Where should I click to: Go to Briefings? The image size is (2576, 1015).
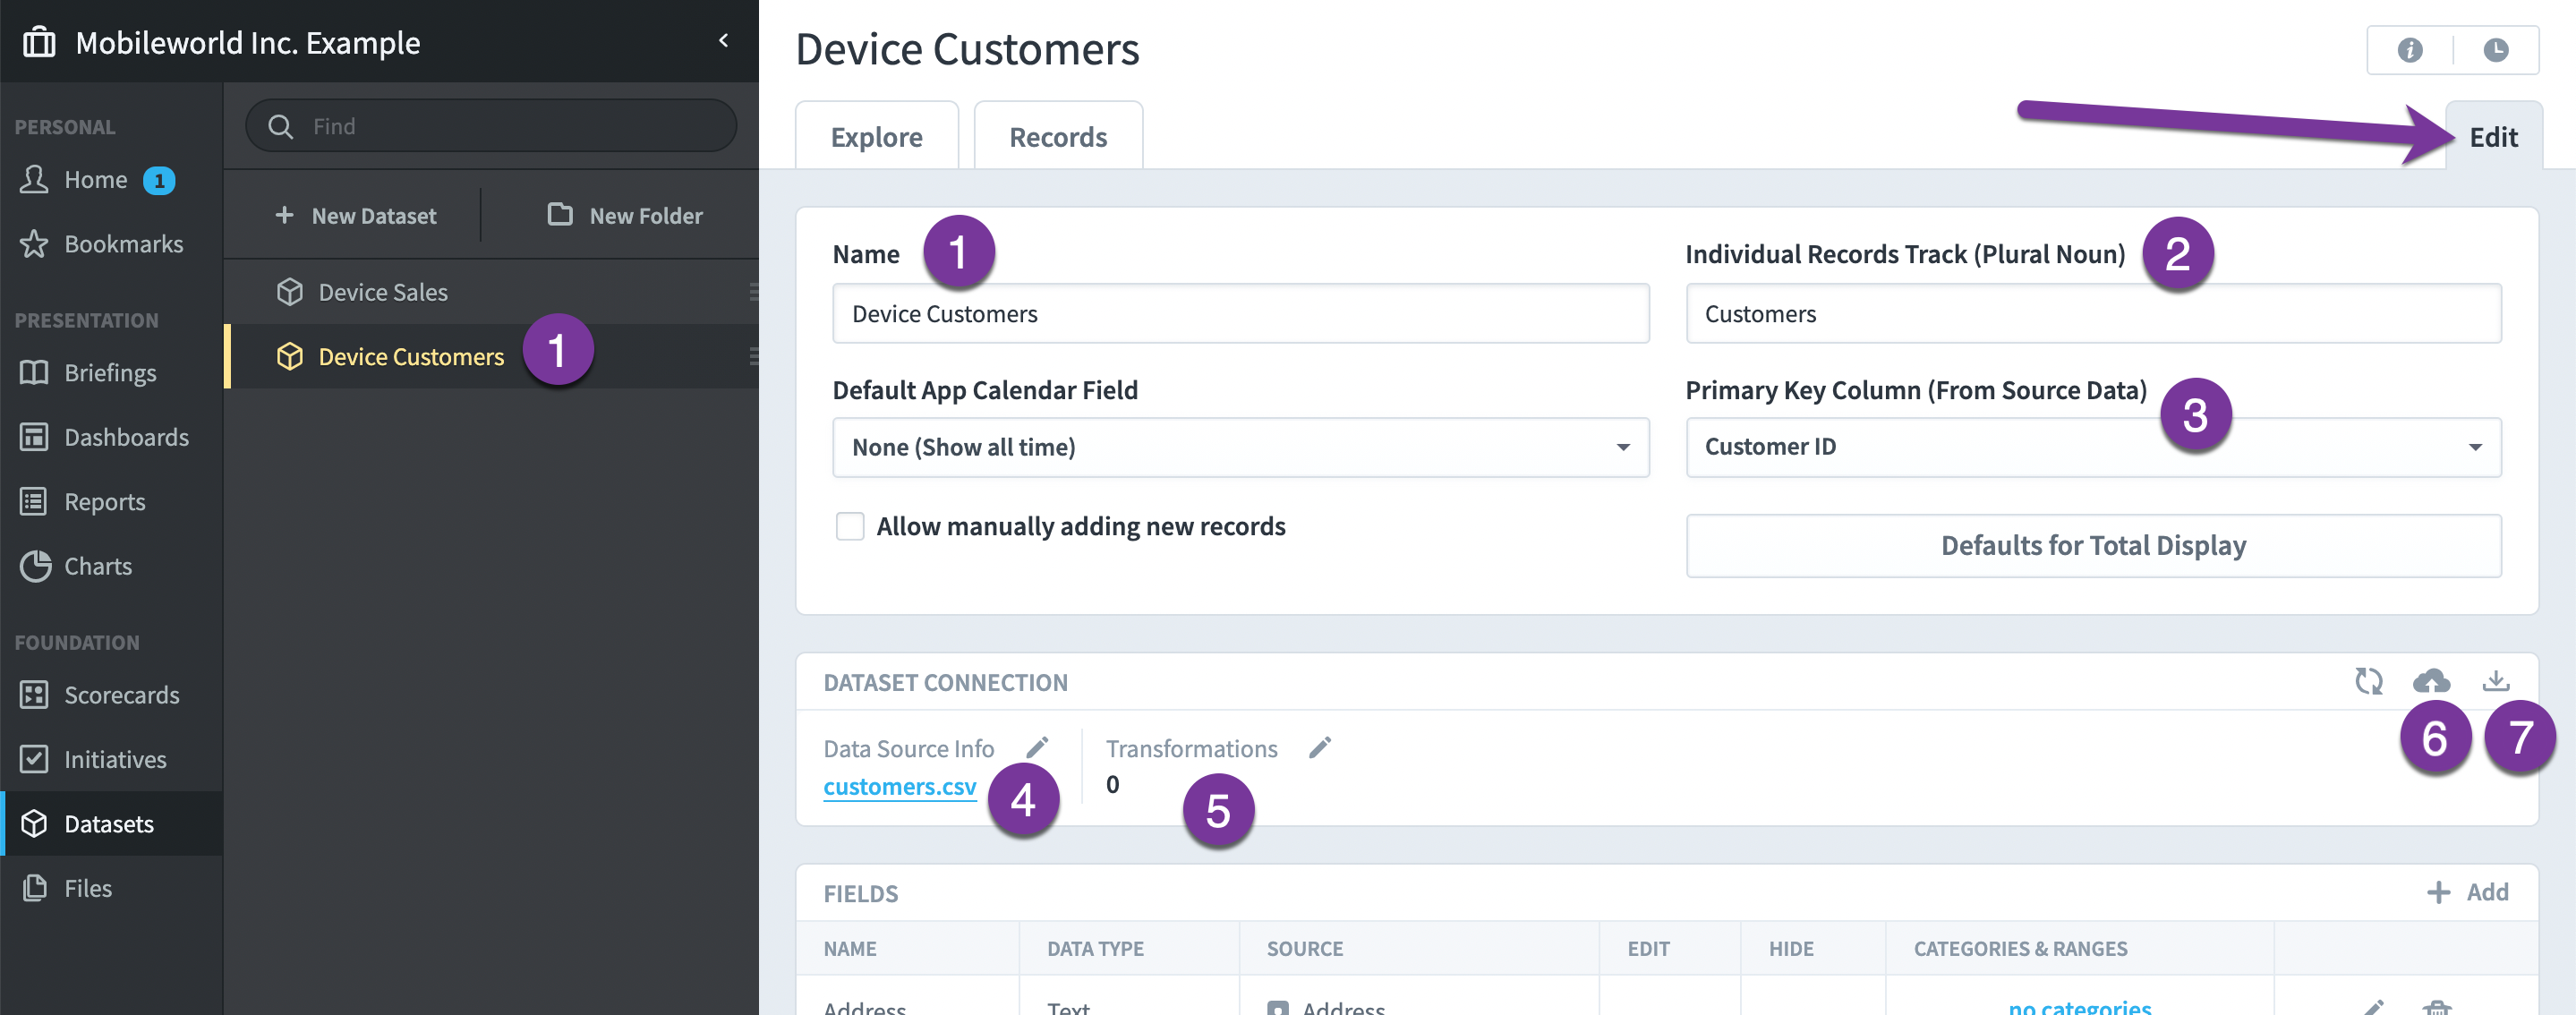pyautogui.click(x=111, y=373)
